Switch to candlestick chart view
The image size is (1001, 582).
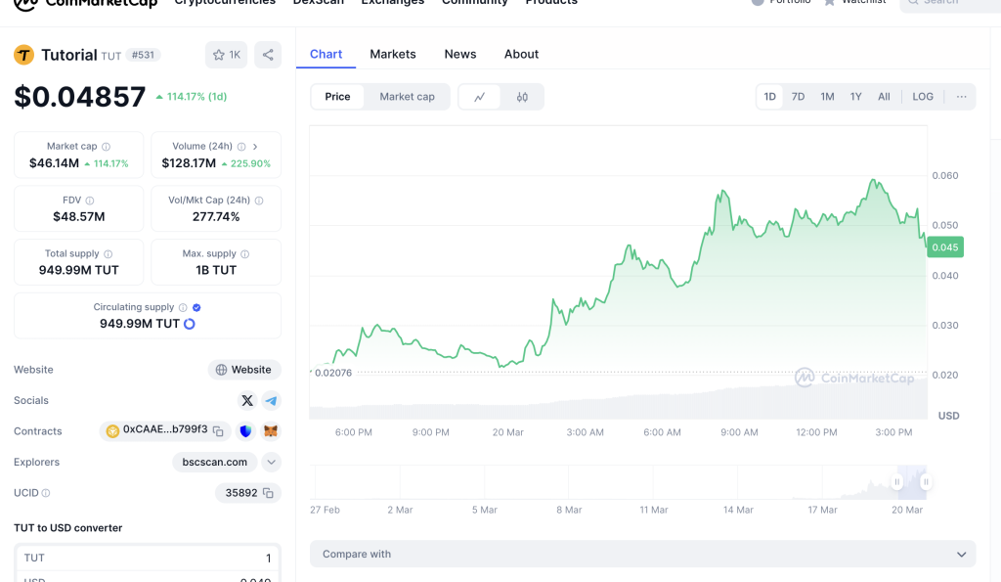(522, 97)
